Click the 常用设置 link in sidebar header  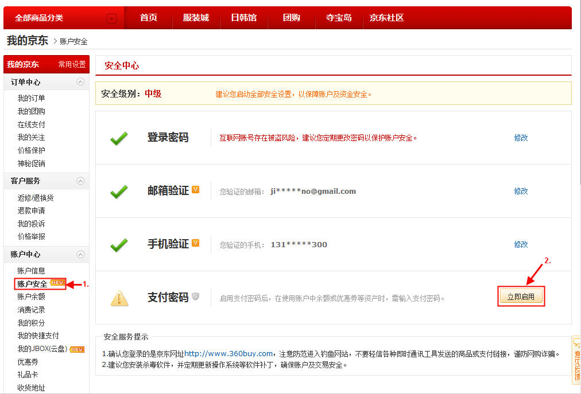click(x=72, y=64)
